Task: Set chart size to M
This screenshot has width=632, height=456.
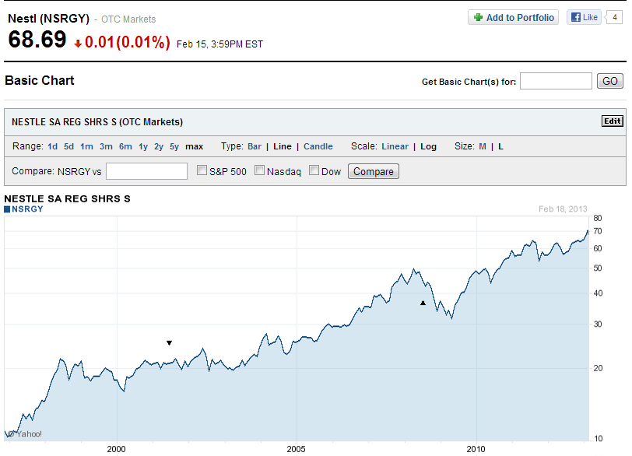Action: (x=483, y=146)
